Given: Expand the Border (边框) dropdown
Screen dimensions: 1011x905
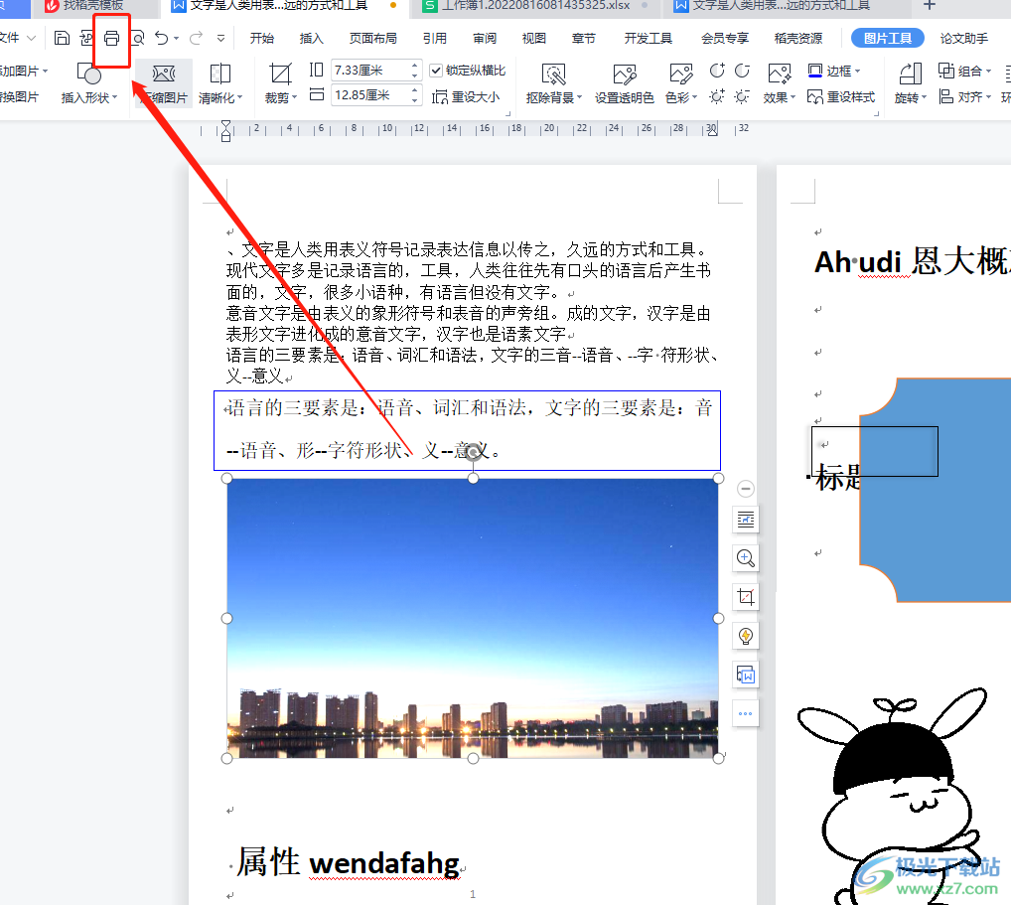Looking at the screenshot, I should pos(857,71).
